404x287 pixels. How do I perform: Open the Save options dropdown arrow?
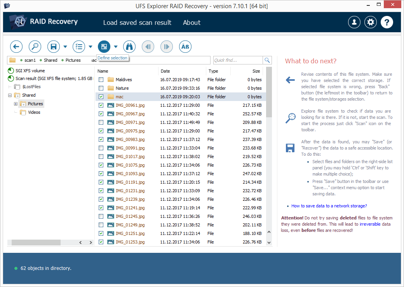click(65, 47)
